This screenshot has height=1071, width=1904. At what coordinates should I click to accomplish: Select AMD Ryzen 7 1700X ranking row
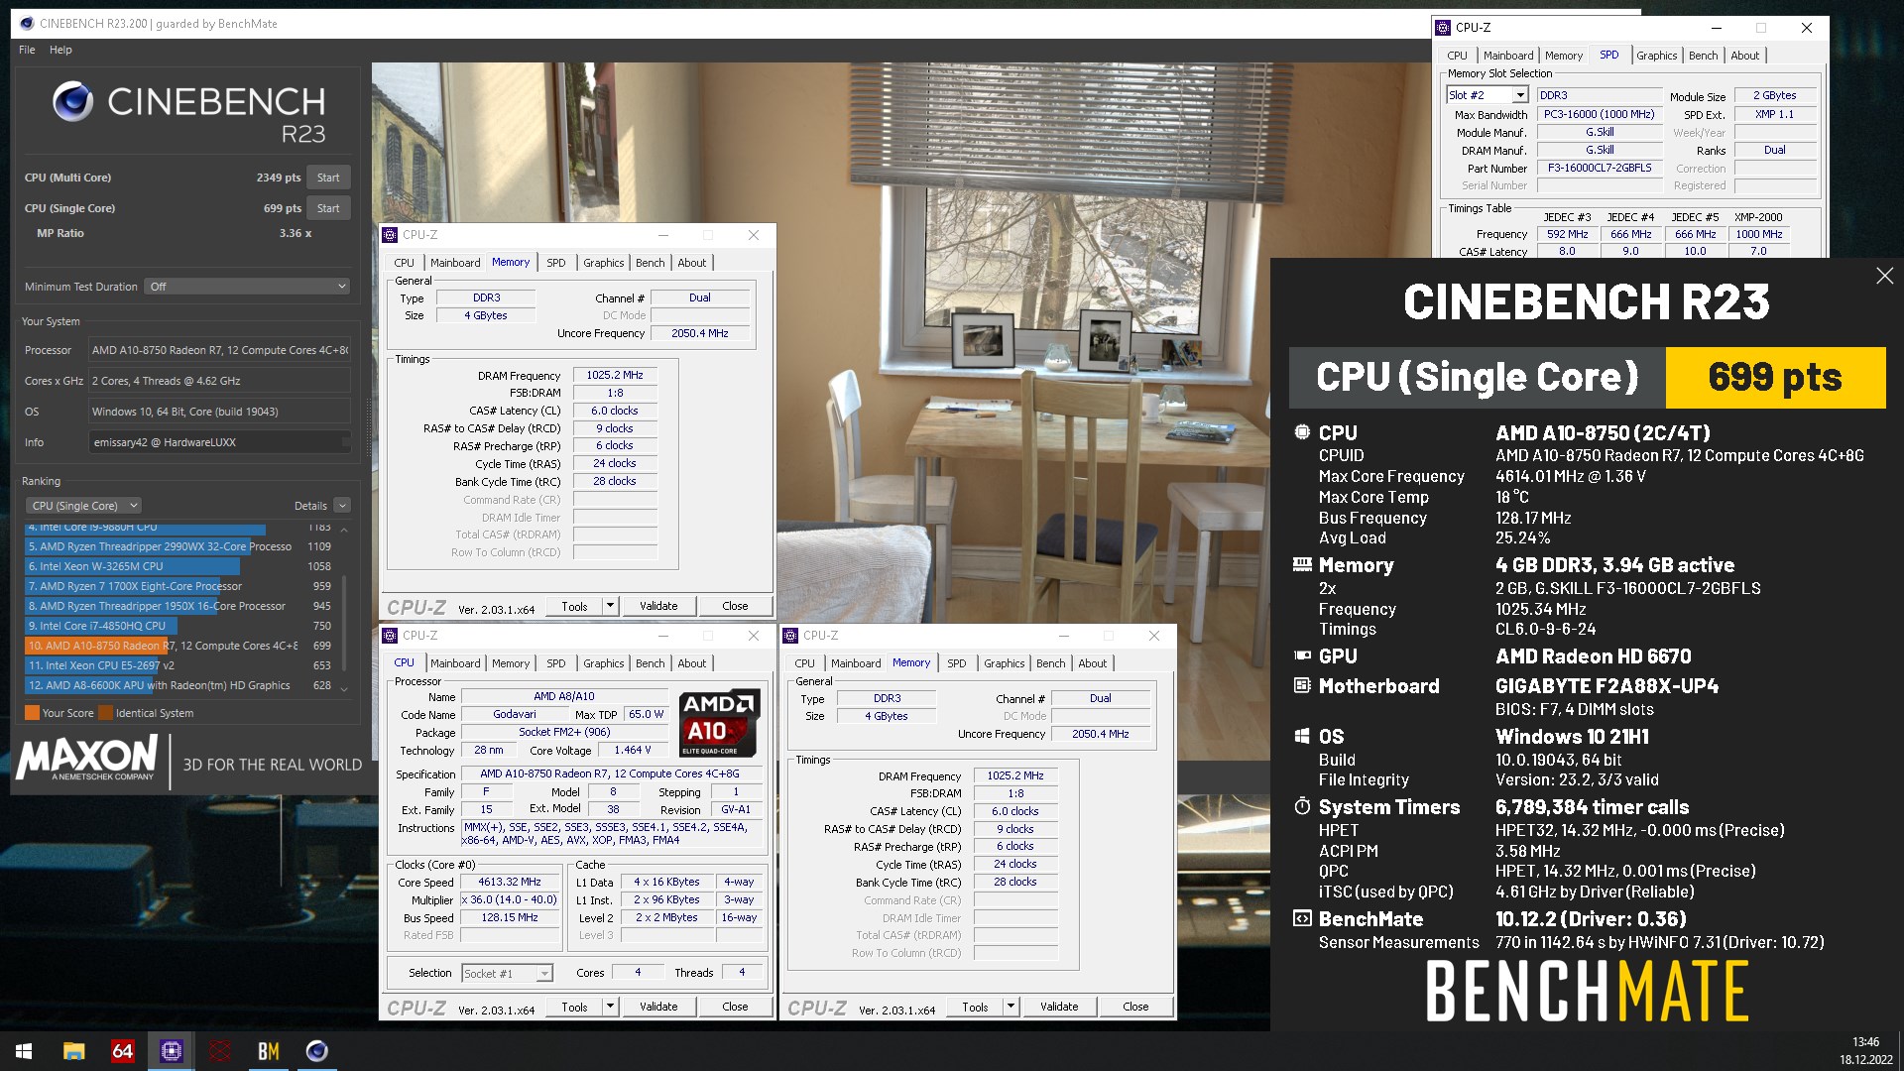coord(178,586)
